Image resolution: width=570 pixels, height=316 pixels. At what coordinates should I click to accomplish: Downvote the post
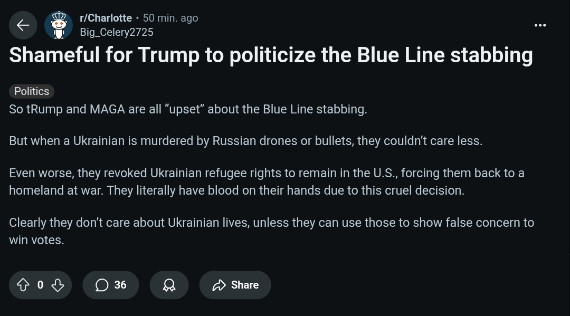click(x=58, y=285)
